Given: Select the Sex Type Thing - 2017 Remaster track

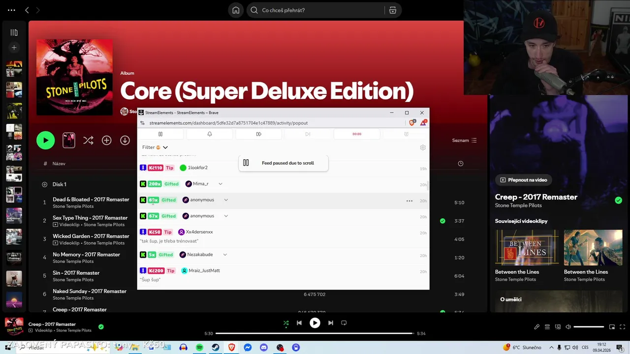Looking at the screenshot, I should coord(90,218).
